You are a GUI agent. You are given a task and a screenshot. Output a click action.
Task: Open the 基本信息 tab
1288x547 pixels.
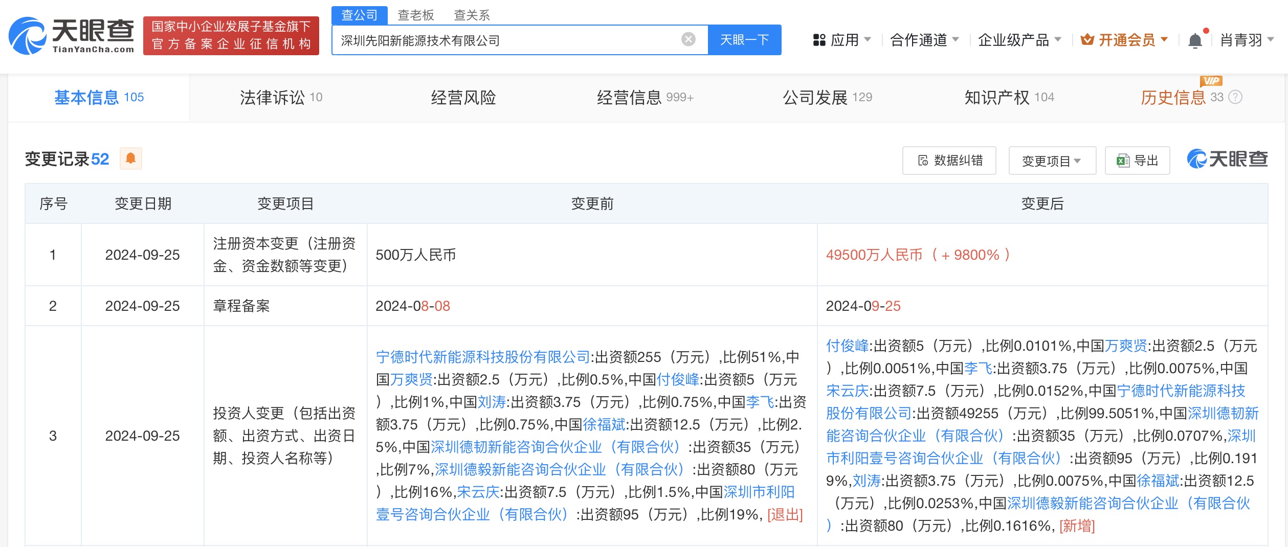click(x=99, y=97)
